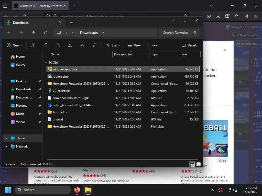Click the Delete trash can icon
Viewport: 262px width, 196px height.
95,45
